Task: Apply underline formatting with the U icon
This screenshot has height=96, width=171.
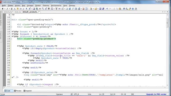Action: coord(12,9)
